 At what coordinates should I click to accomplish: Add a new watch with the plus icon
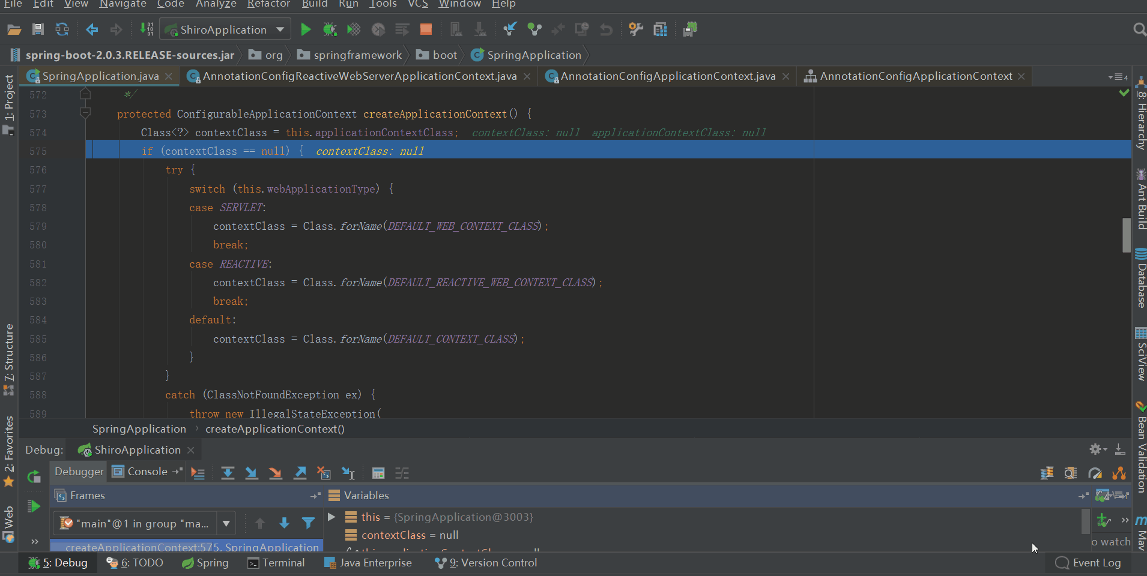(1103, 520)
